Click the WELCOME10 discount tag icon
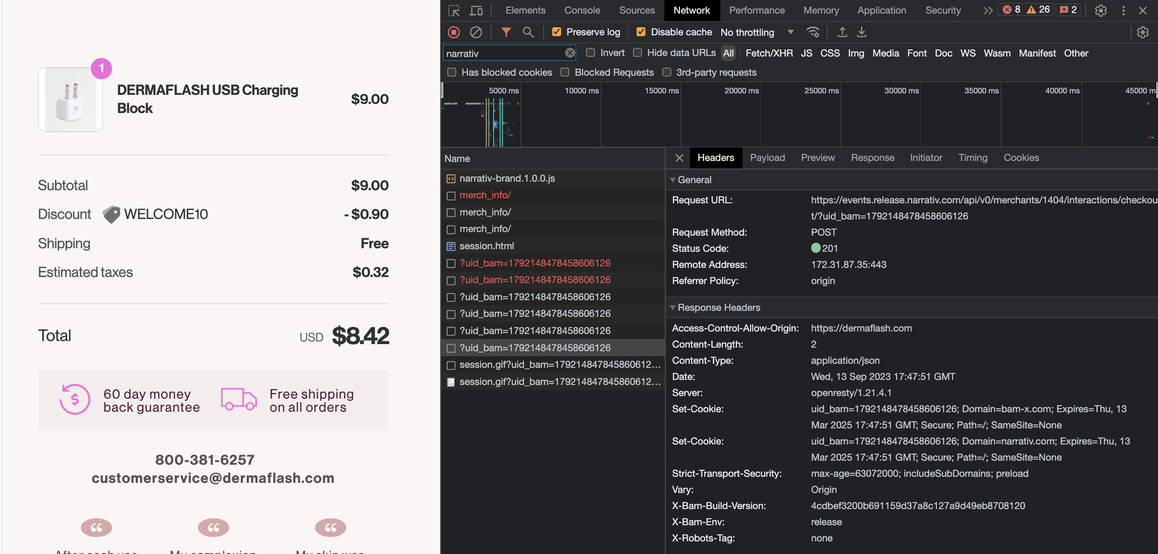Image resolution: width=1158 pixels, height=554 pixels. (111, 214)
